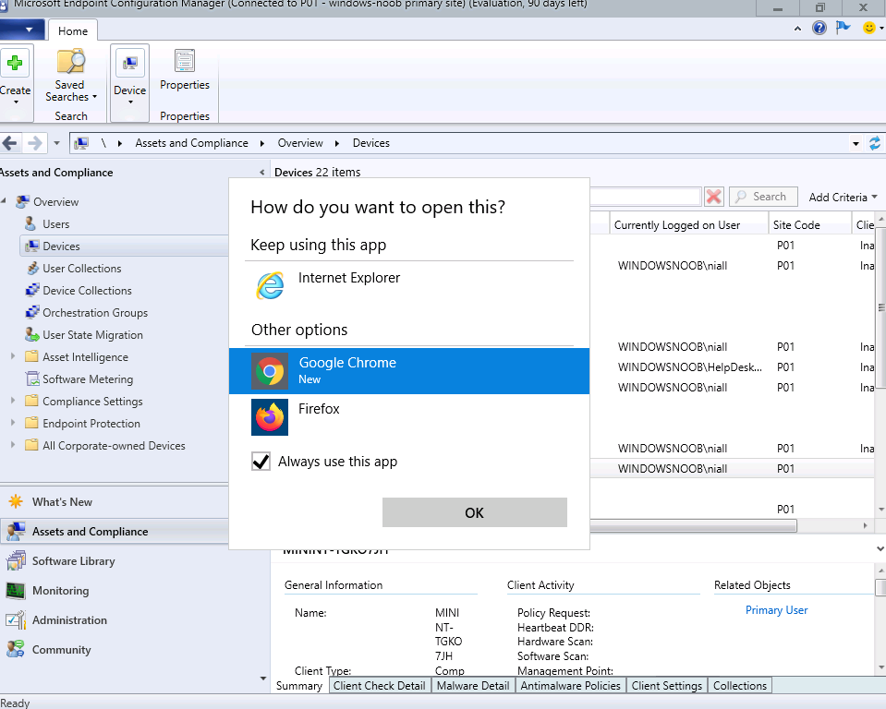Select Internet Explorer in the app list

(409, 285)
